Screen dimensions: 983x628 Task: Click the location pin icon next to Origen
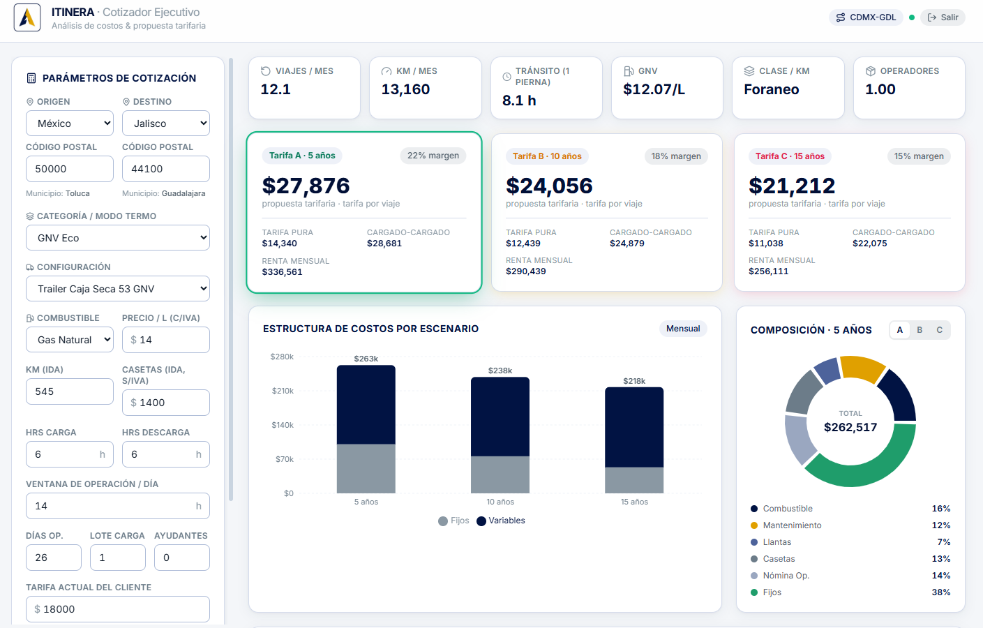(x=30, y=102)
